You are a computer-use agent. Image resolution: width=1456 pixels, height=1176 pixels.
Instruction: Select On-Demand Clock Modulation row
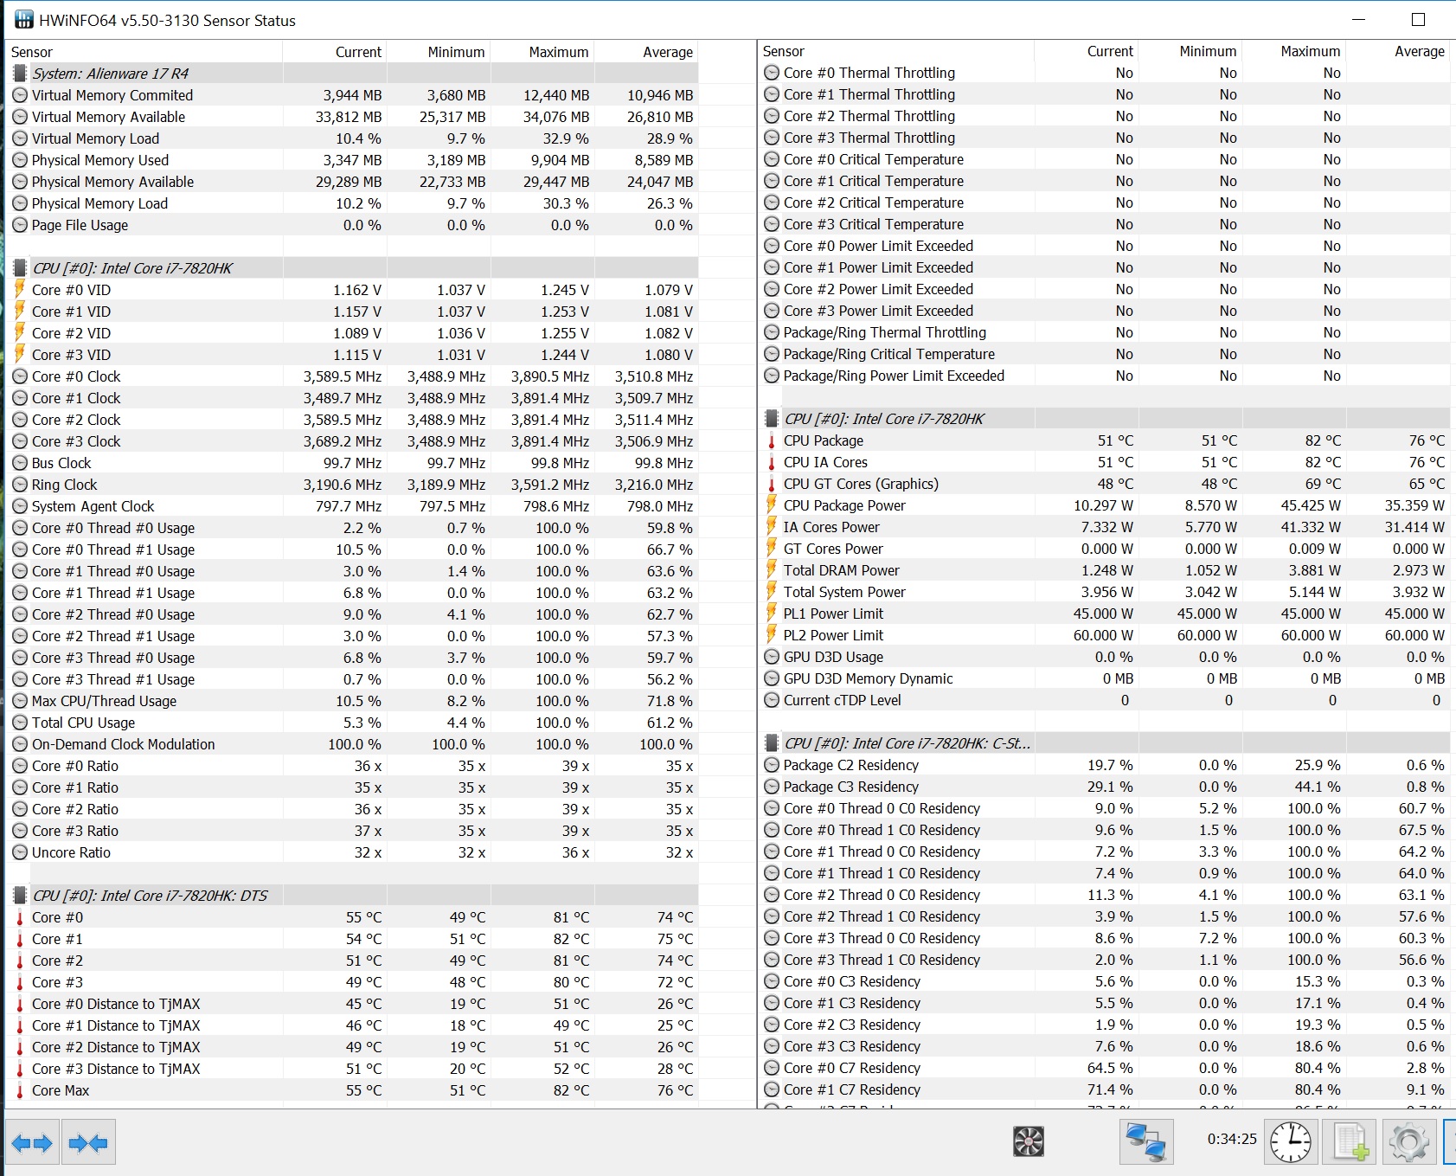click(x=351, y=744)
